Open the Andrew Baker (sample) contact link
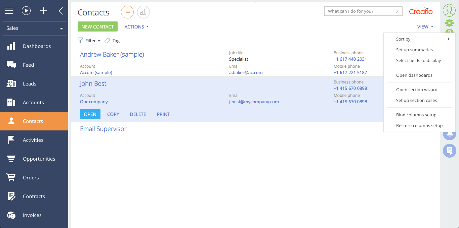This screenshot has width=459, height=228. (112, 54)
